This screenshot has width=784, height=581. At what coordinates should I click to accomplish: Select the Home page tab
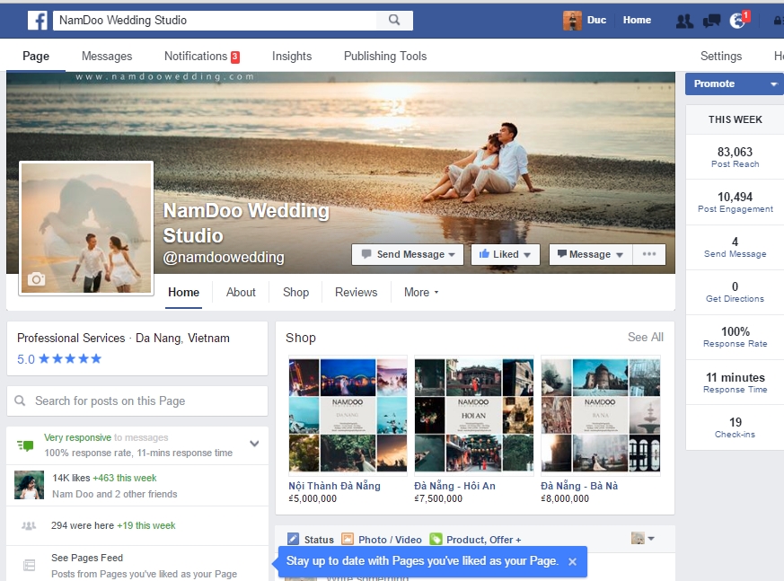[183, 292]
